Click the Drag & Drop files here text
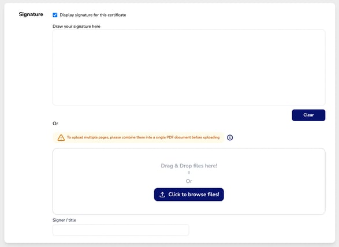 click(189, 166)
